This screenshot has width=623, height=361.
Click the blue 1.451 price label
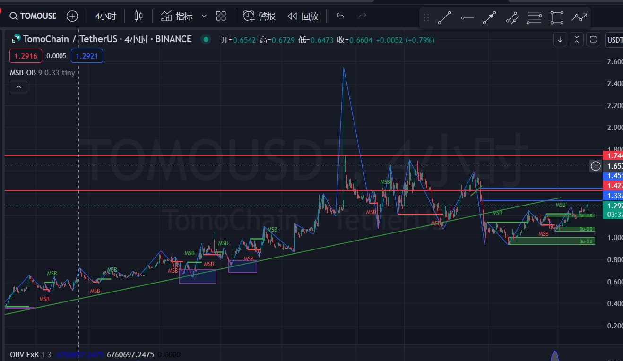click(613, 176)
